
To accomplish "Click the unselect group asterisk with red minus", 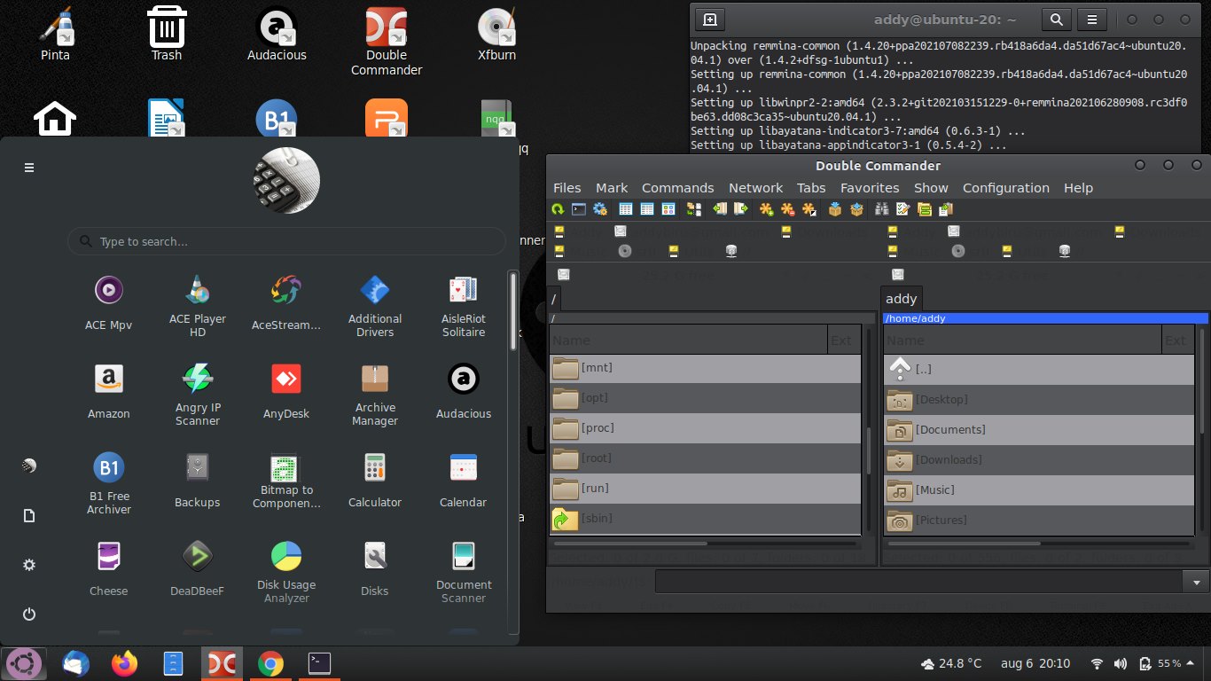I will tap(787, 209).
